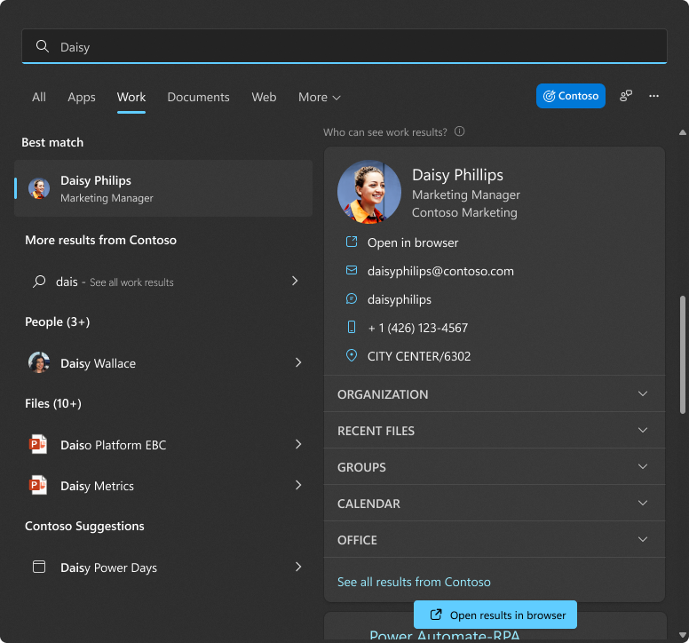This screenshot has width=689, height=643.
Task: Click the mobile phone icon
Action: (x=352, y=327)
